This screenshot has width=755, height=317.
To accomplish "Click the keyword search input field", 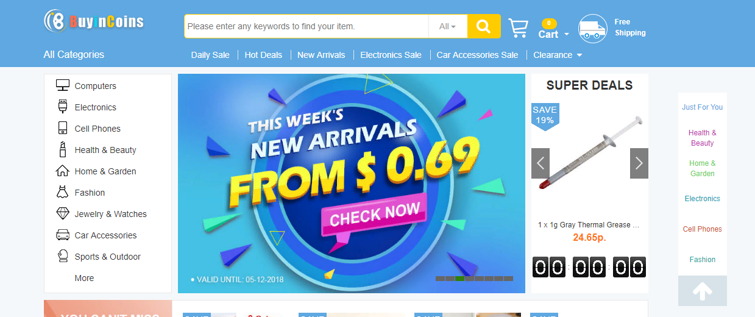I will click(x=307, y=26).
